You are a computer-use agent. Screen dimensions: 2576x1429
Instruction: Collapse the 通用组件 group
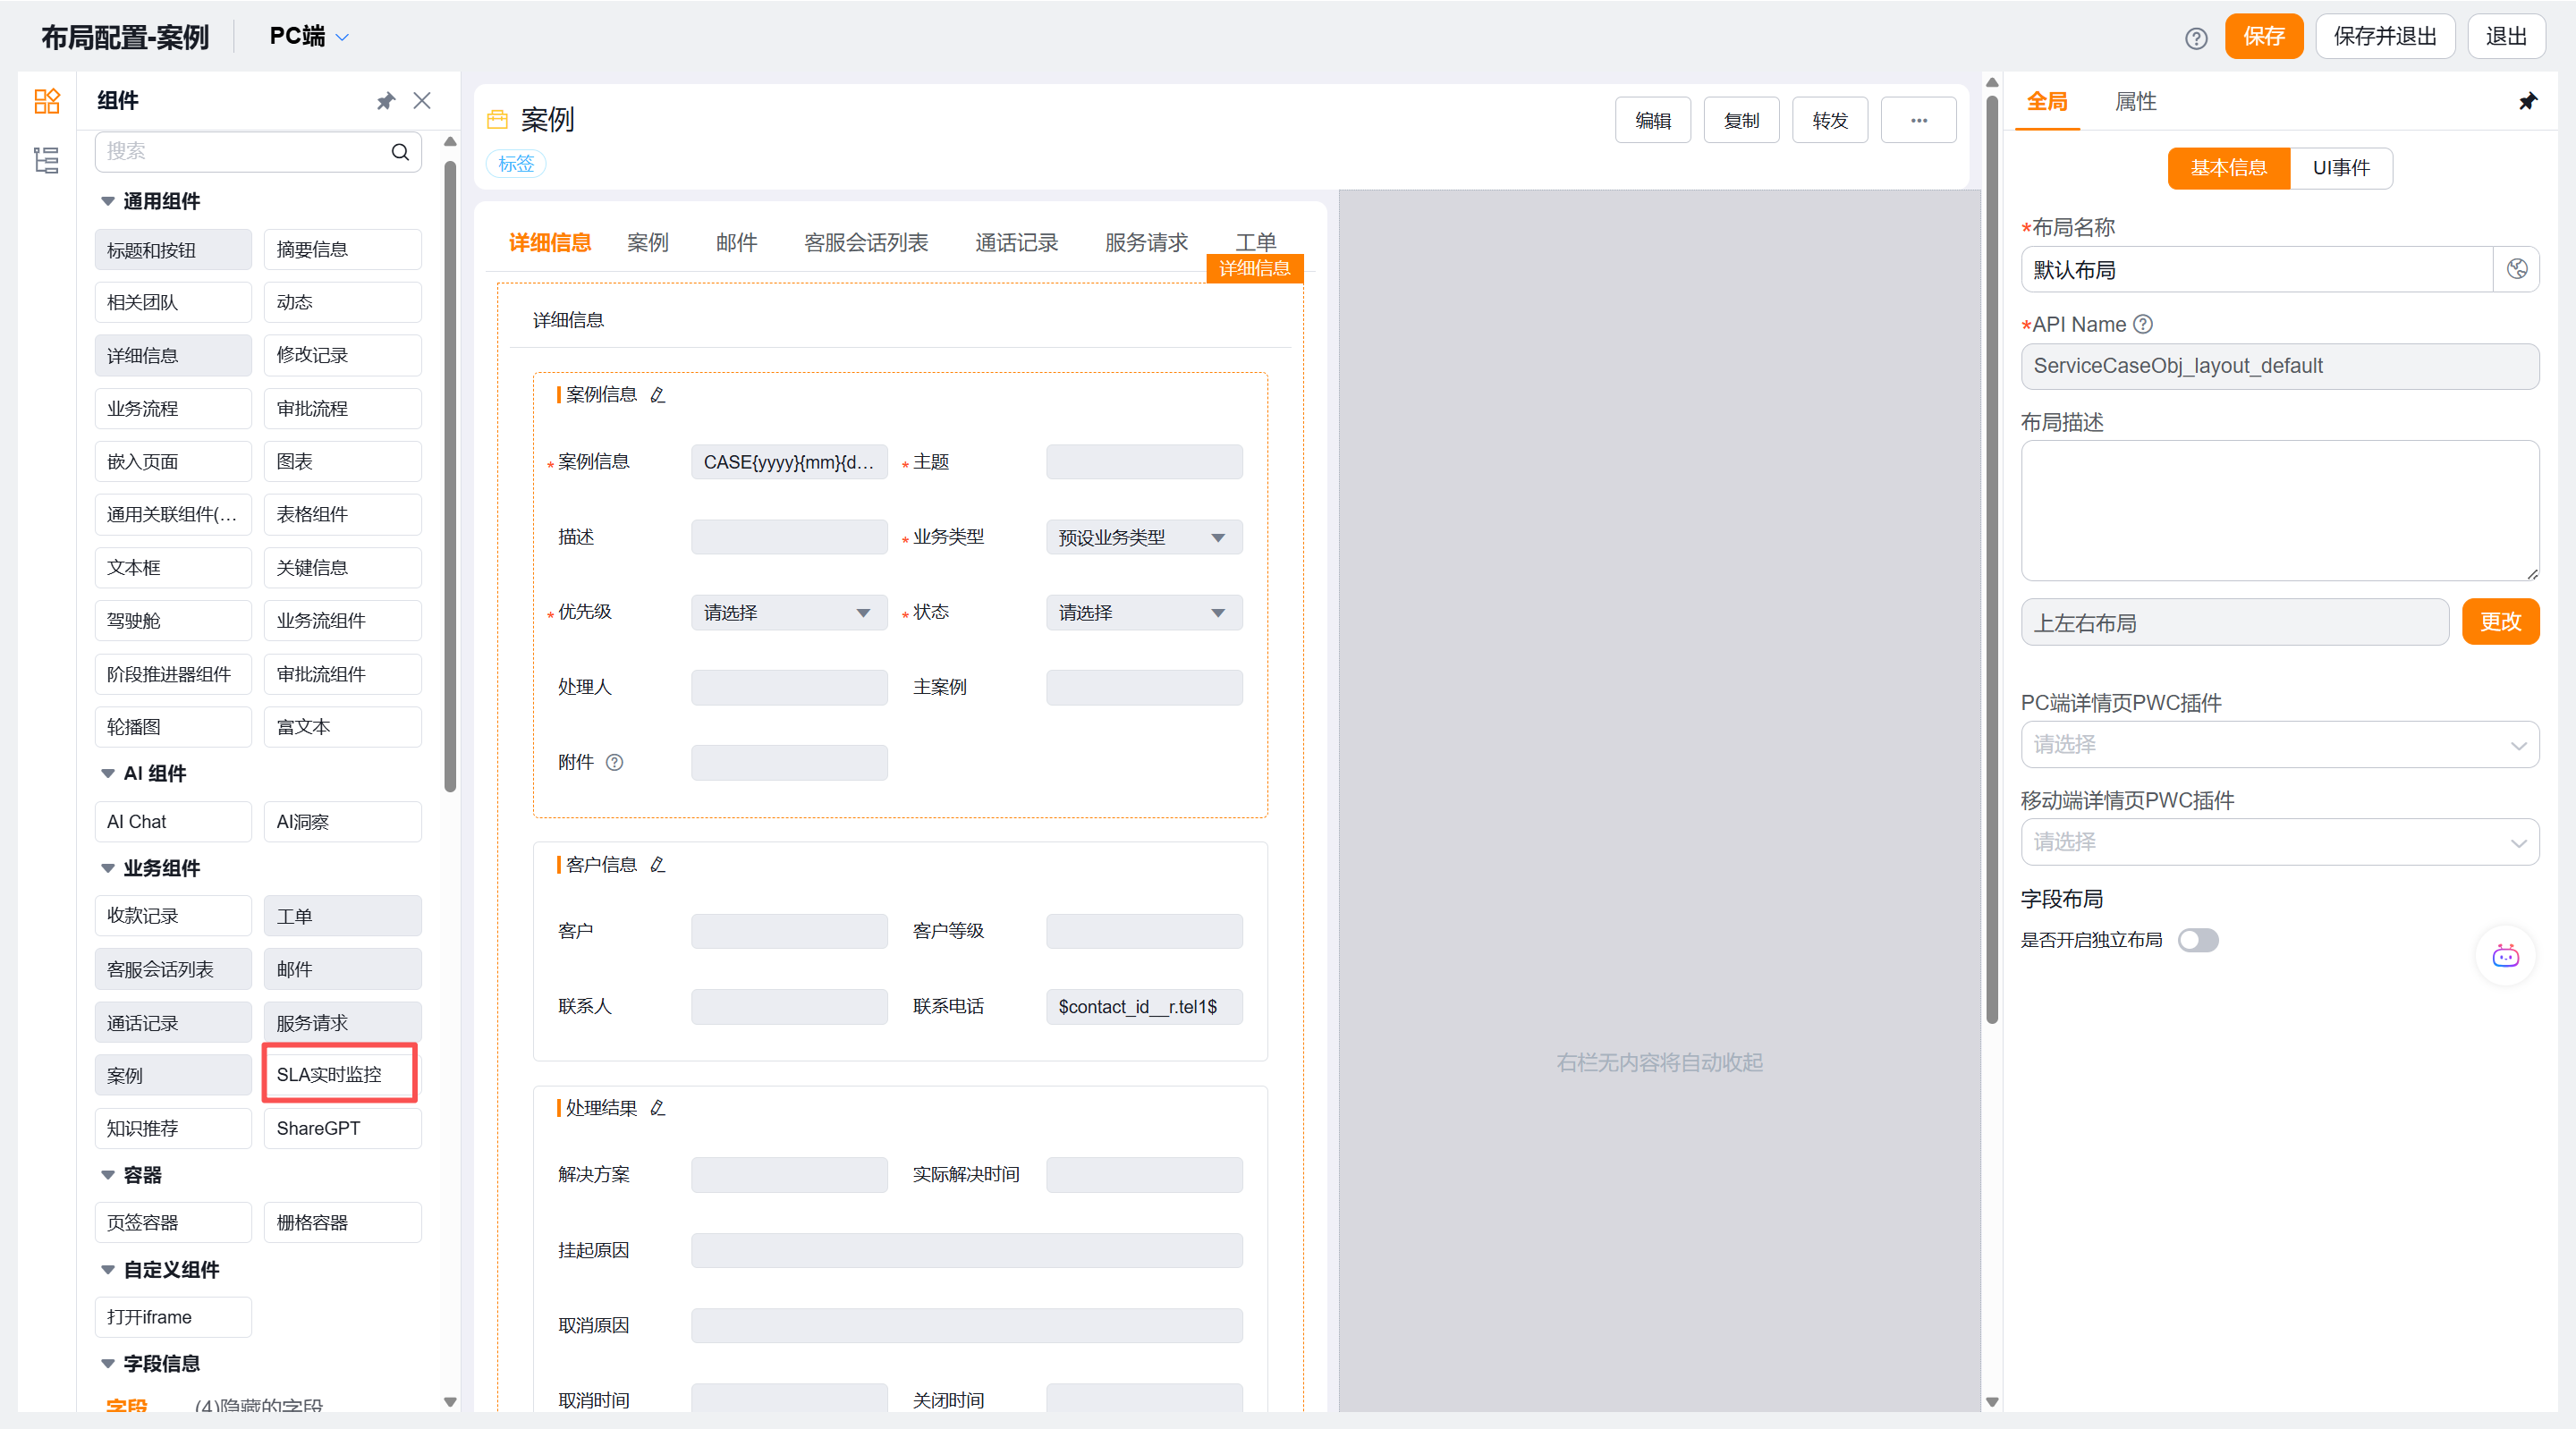108,201
